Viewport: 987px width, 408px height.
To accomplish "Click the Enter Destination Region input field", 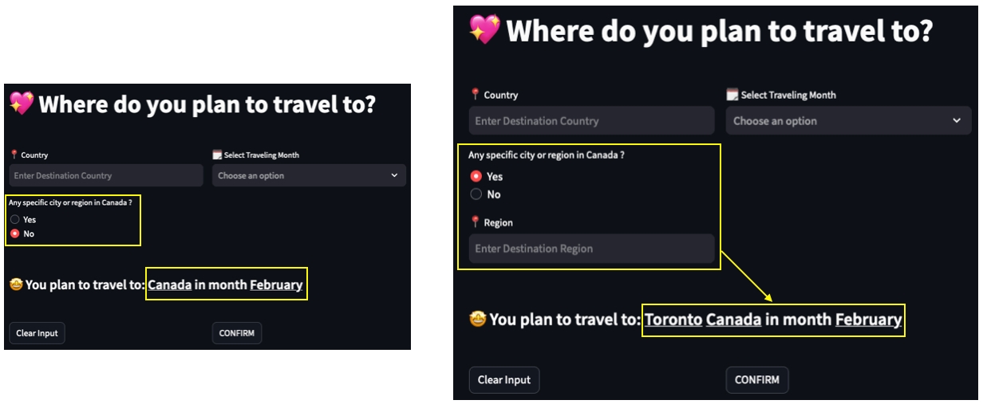I will (x=591, y=249).
